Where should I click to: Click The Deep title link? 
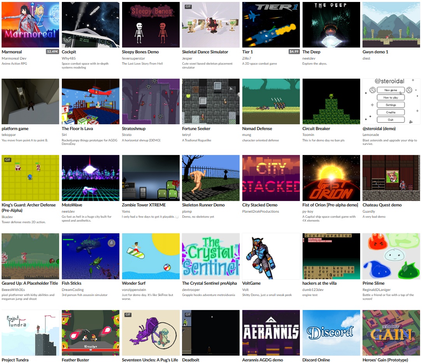coord(312,52)
